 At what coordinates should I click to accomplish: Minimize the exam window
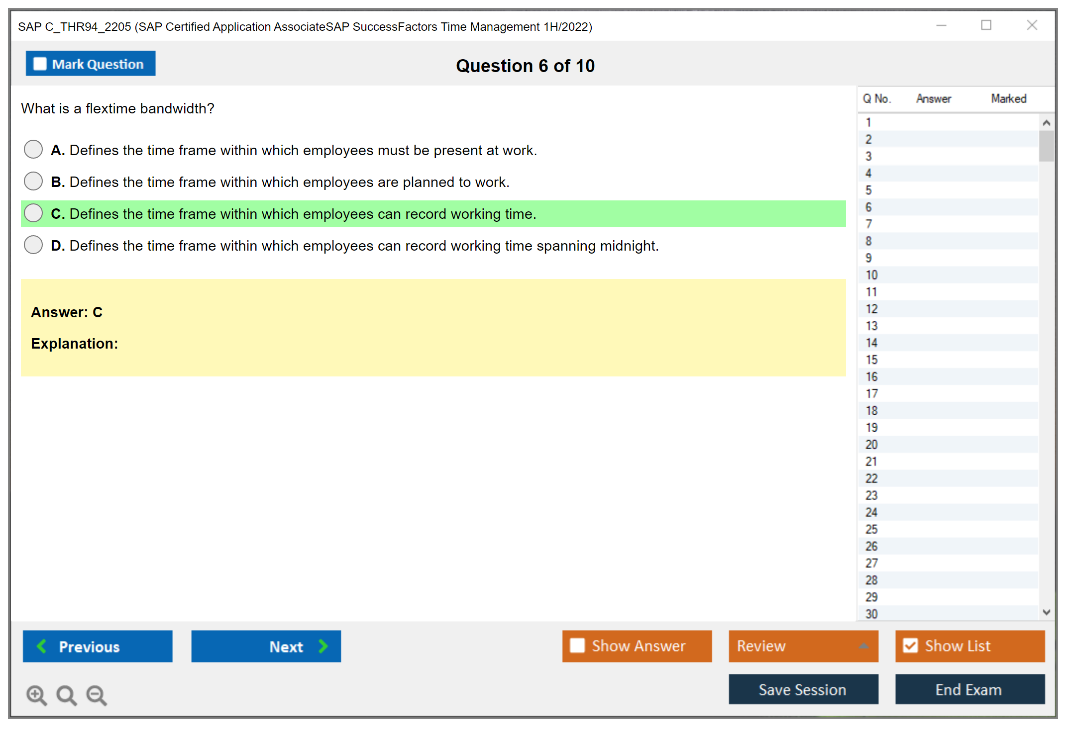[x=941, y=25]
